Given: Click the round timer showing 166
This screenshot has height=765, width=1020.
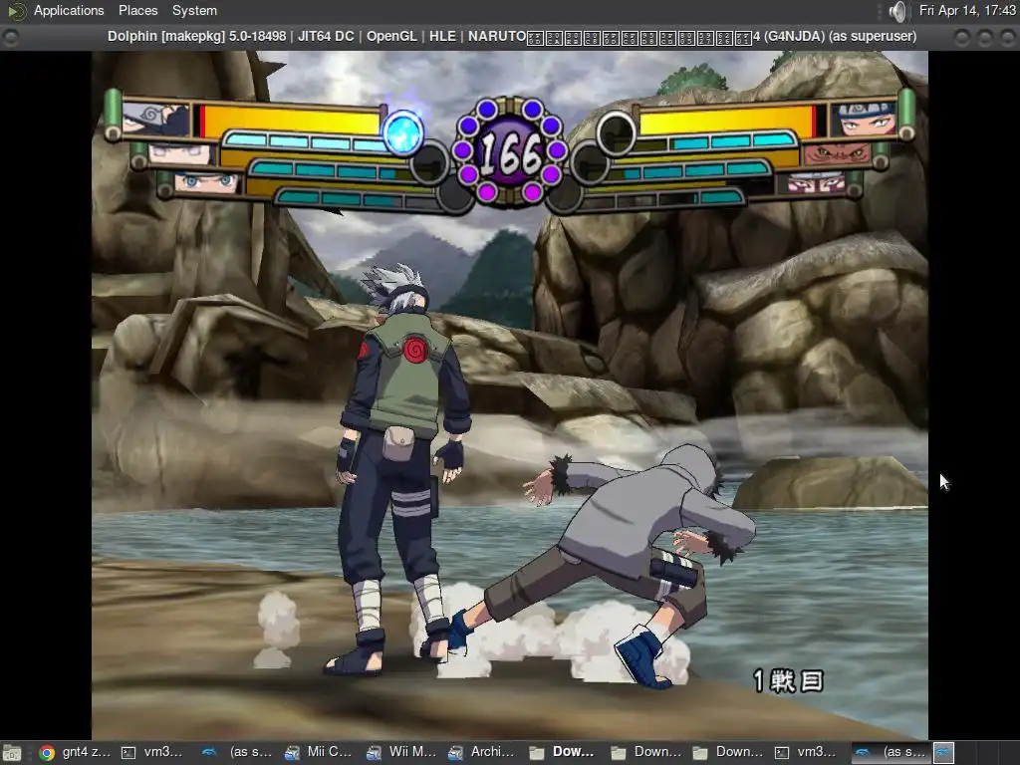Looking at the screenshot, I should point(510,152).
